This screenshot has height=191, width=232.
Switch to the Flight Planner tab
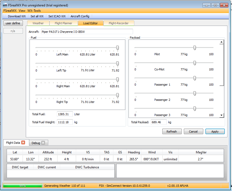[x=63, y=23]
